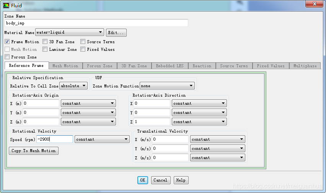The height and width of the screenshot is (193, 326).
Task: Open Translational Velocity Y constant dropdown
Action: (218, 148)
